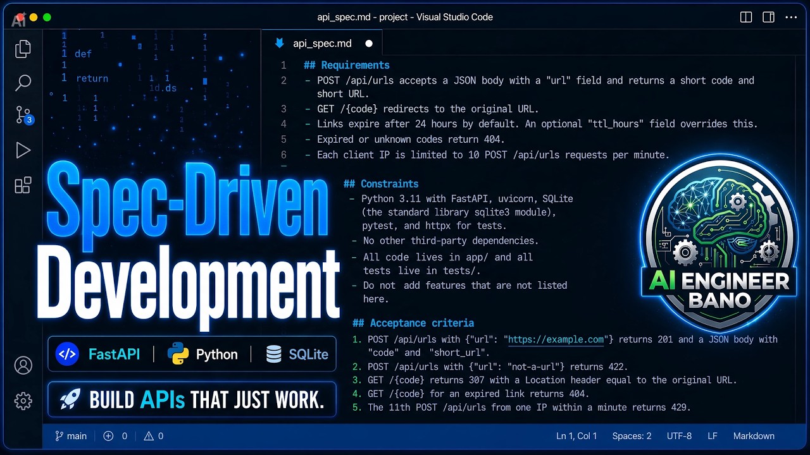Open Problems from error and warning counts

tap(134, 436)
